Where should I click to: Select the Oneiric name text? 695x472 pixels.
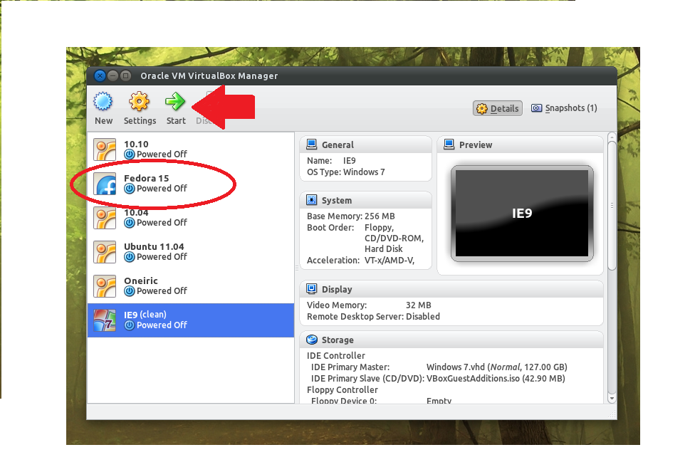pyautogui.click(x=140, y=280)
